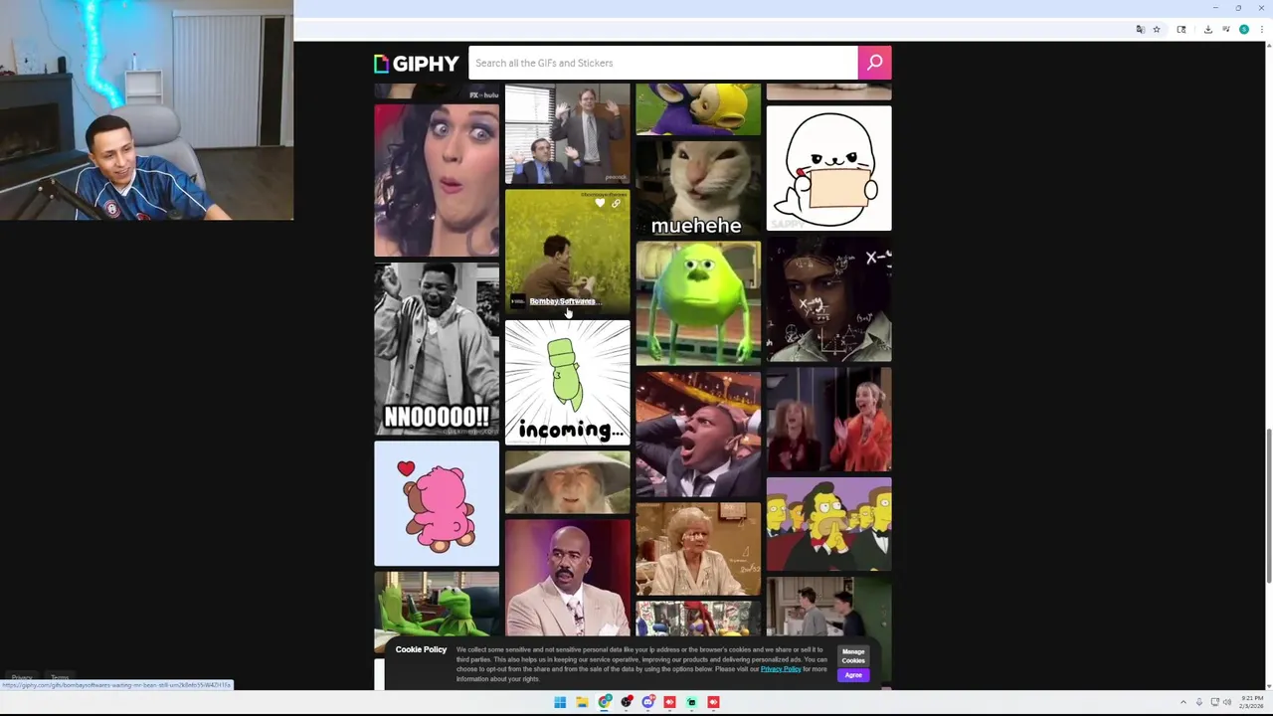This screenshot has width=1273, height=716.
Task: Open the surprised woman close-up GIF
Action: pyautogui.click(x=437, y=180)
